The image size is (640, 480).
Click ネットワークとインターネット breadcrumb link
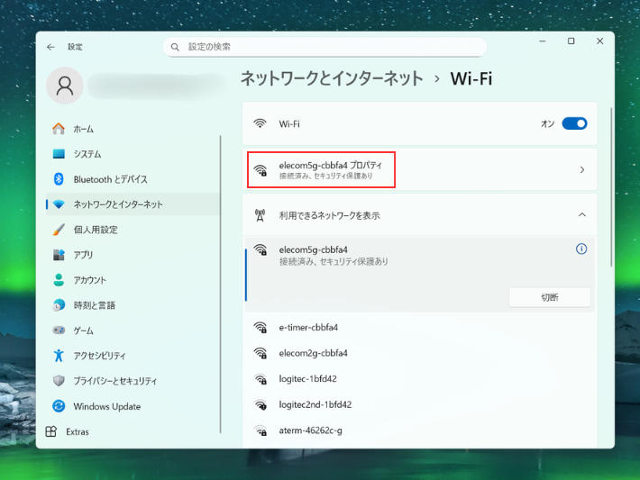pos(332,78)
